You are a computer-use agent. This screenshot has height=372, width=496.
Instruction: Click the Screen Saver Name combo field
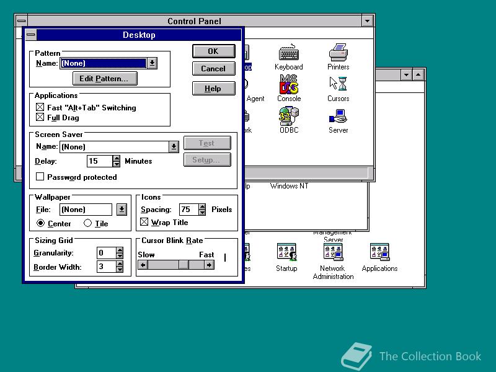point(114,146)
